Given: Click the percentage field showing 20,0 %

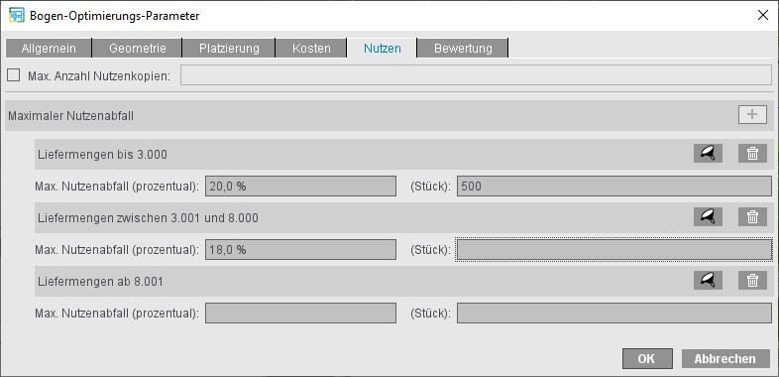Looking at the screenshot, I should (x=300, y=186).
